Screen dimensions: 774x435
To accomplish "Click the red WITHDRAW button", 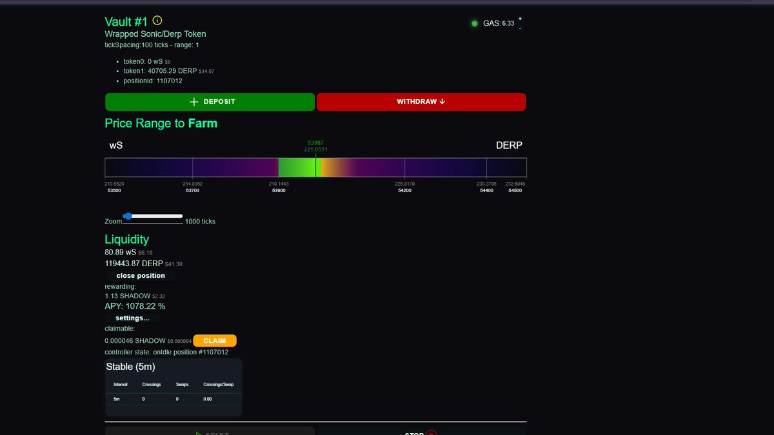I will click(x=421, y=102).
